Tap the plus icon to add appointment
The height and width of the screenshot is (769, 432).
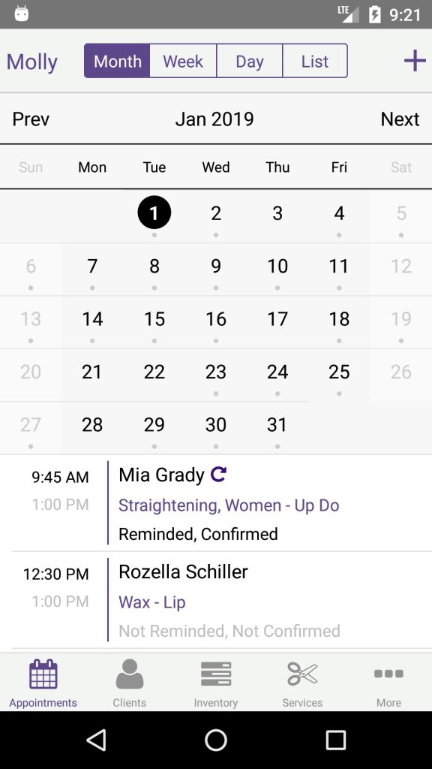click(414, 61)
